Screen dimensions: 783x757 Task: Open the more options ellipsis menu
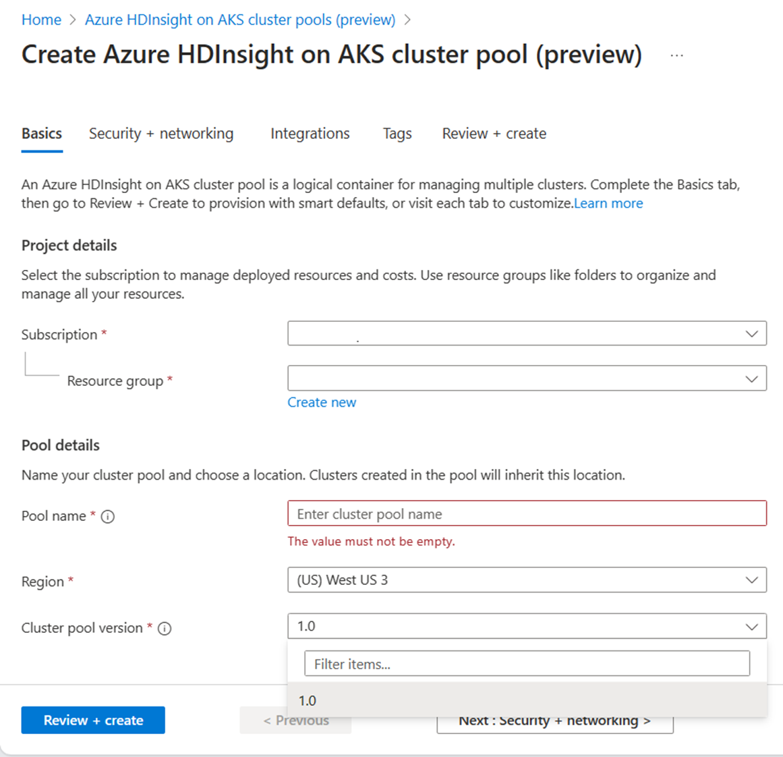pos(676,55)
